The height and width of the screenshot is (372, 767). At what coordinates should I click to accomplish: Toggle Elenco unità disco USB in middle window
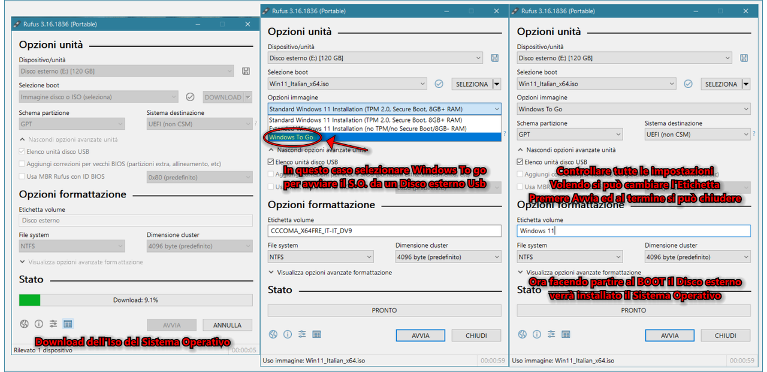tap(271, 162)
